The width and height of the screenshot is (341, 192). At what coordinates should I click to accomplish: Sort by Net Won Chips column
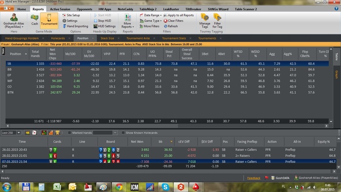tap(53, 54)
